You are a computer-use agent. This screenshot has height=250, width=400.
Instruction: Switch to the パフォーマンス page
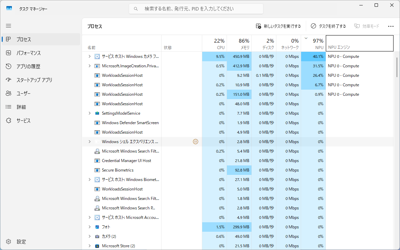click(41, 53)
